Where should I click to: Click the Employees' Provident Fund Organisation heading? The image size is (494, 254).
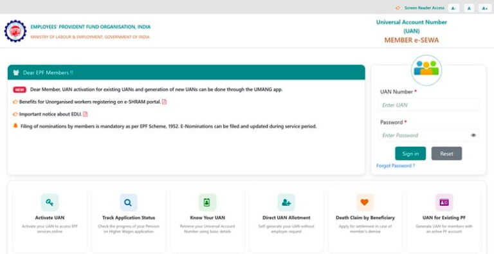[91, 27]
